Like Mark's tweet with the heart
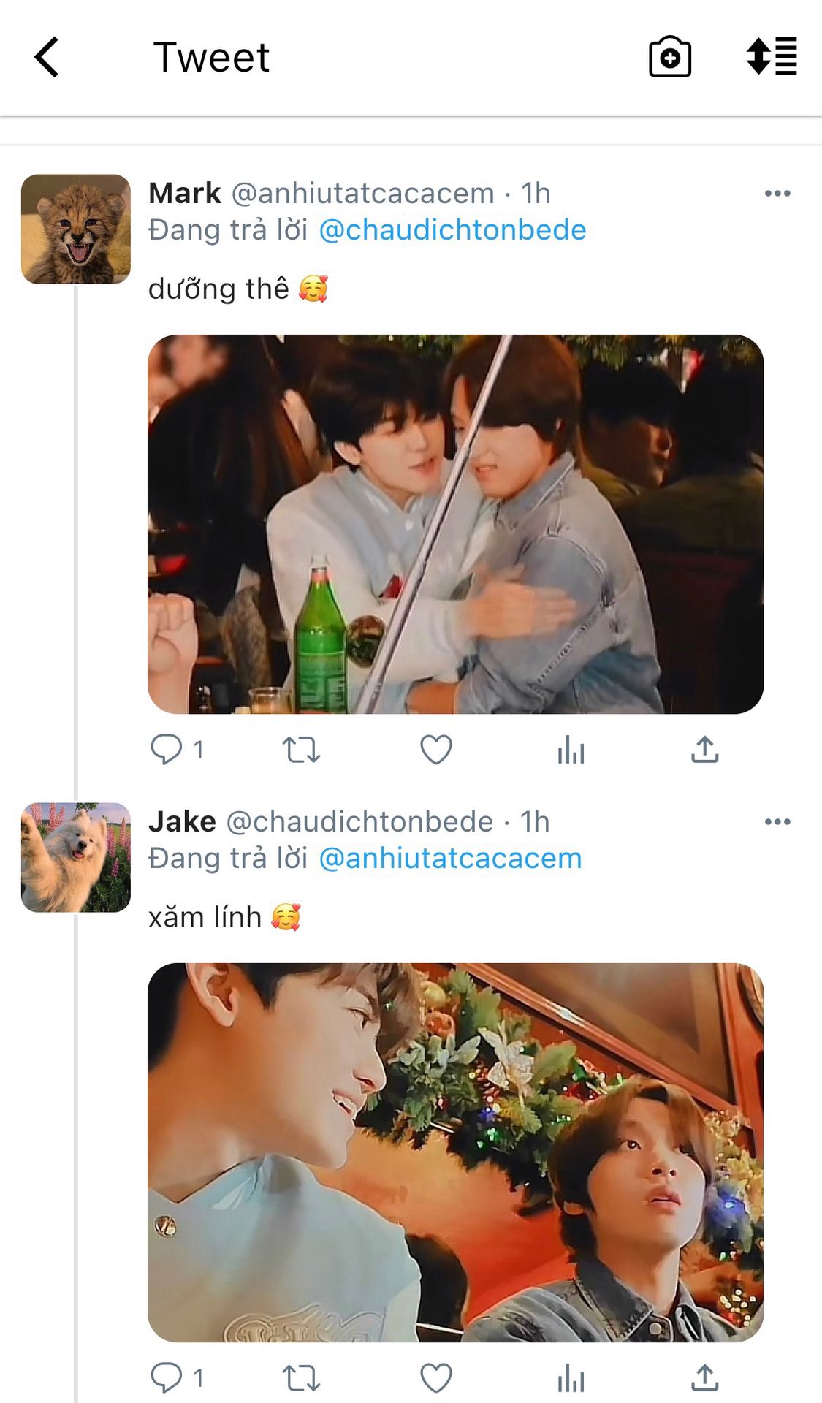This screenshot has width=822, height=1403. (436, 750)
